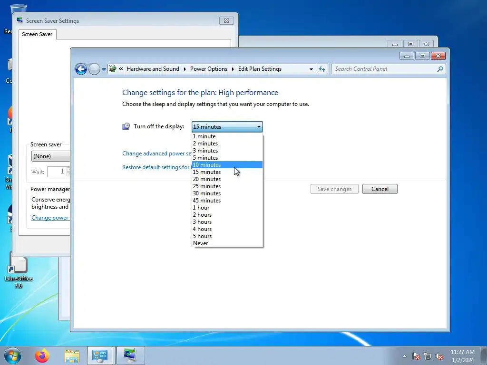Choose 2 hours from the list
This screenshot has width=487, height=365.
pyautogui.click(x=227, y=215)
